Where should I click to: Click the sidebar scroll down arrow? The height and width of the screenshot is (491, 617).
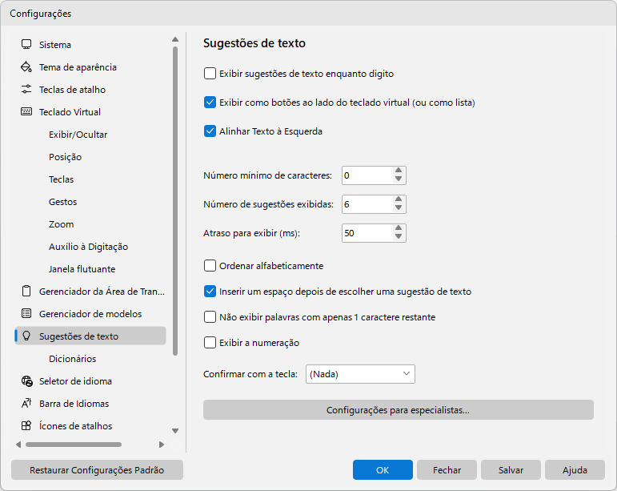coord(175,431)
